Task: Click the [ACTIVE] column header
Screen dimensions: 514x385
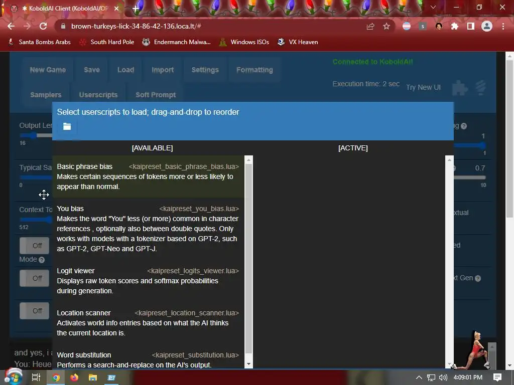Action: tap(353, 148)
